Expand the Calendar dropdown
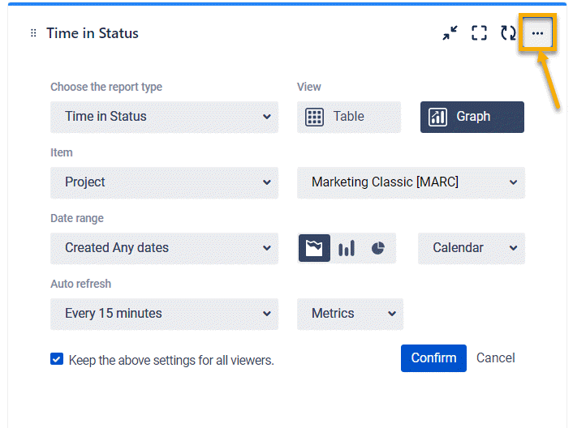 (472, 248)
